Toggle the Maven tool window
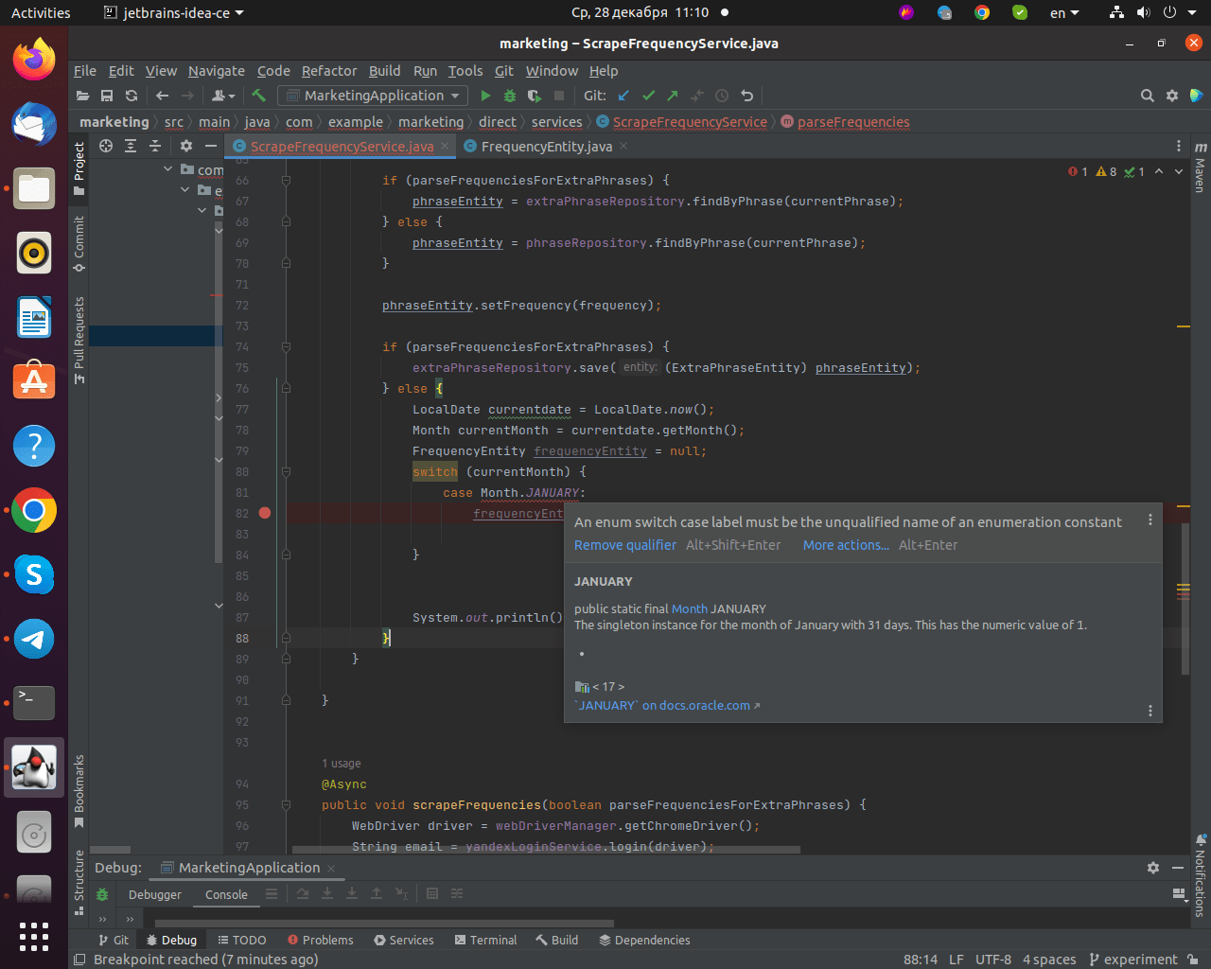The width and height of the screenshot is (1211, 969). [x=1201, y=167]
